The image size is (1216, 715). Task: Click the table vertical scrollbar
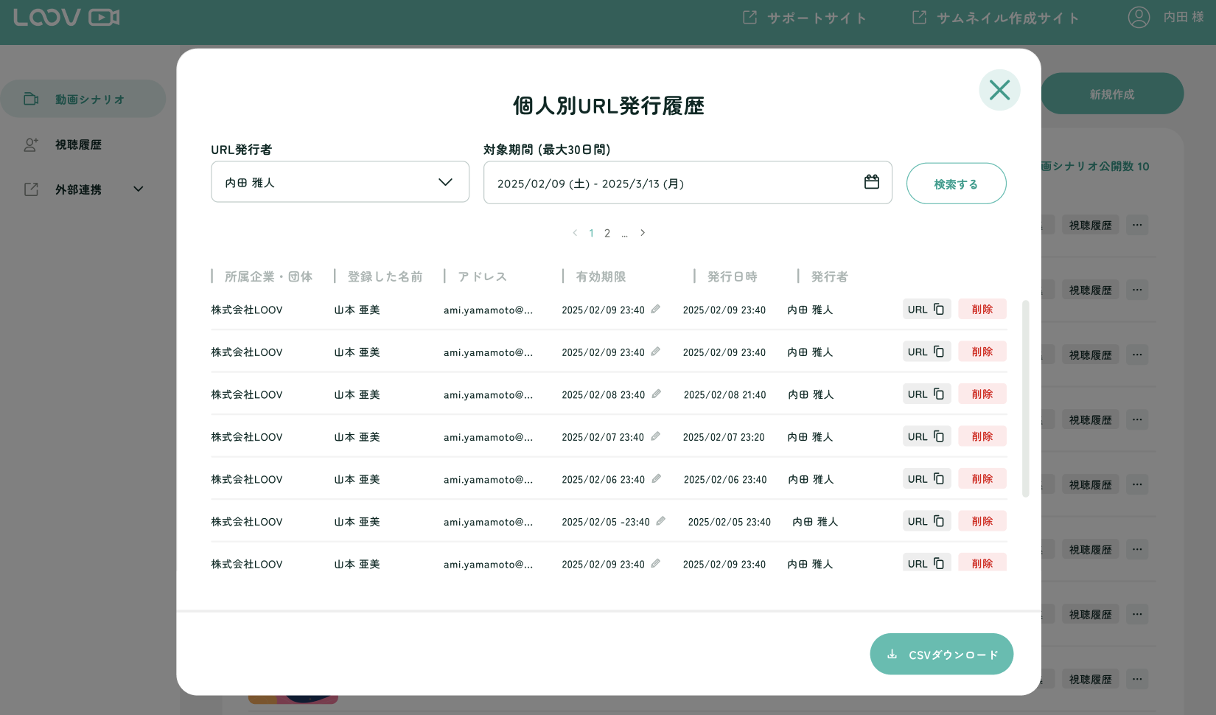point(1025,398)
